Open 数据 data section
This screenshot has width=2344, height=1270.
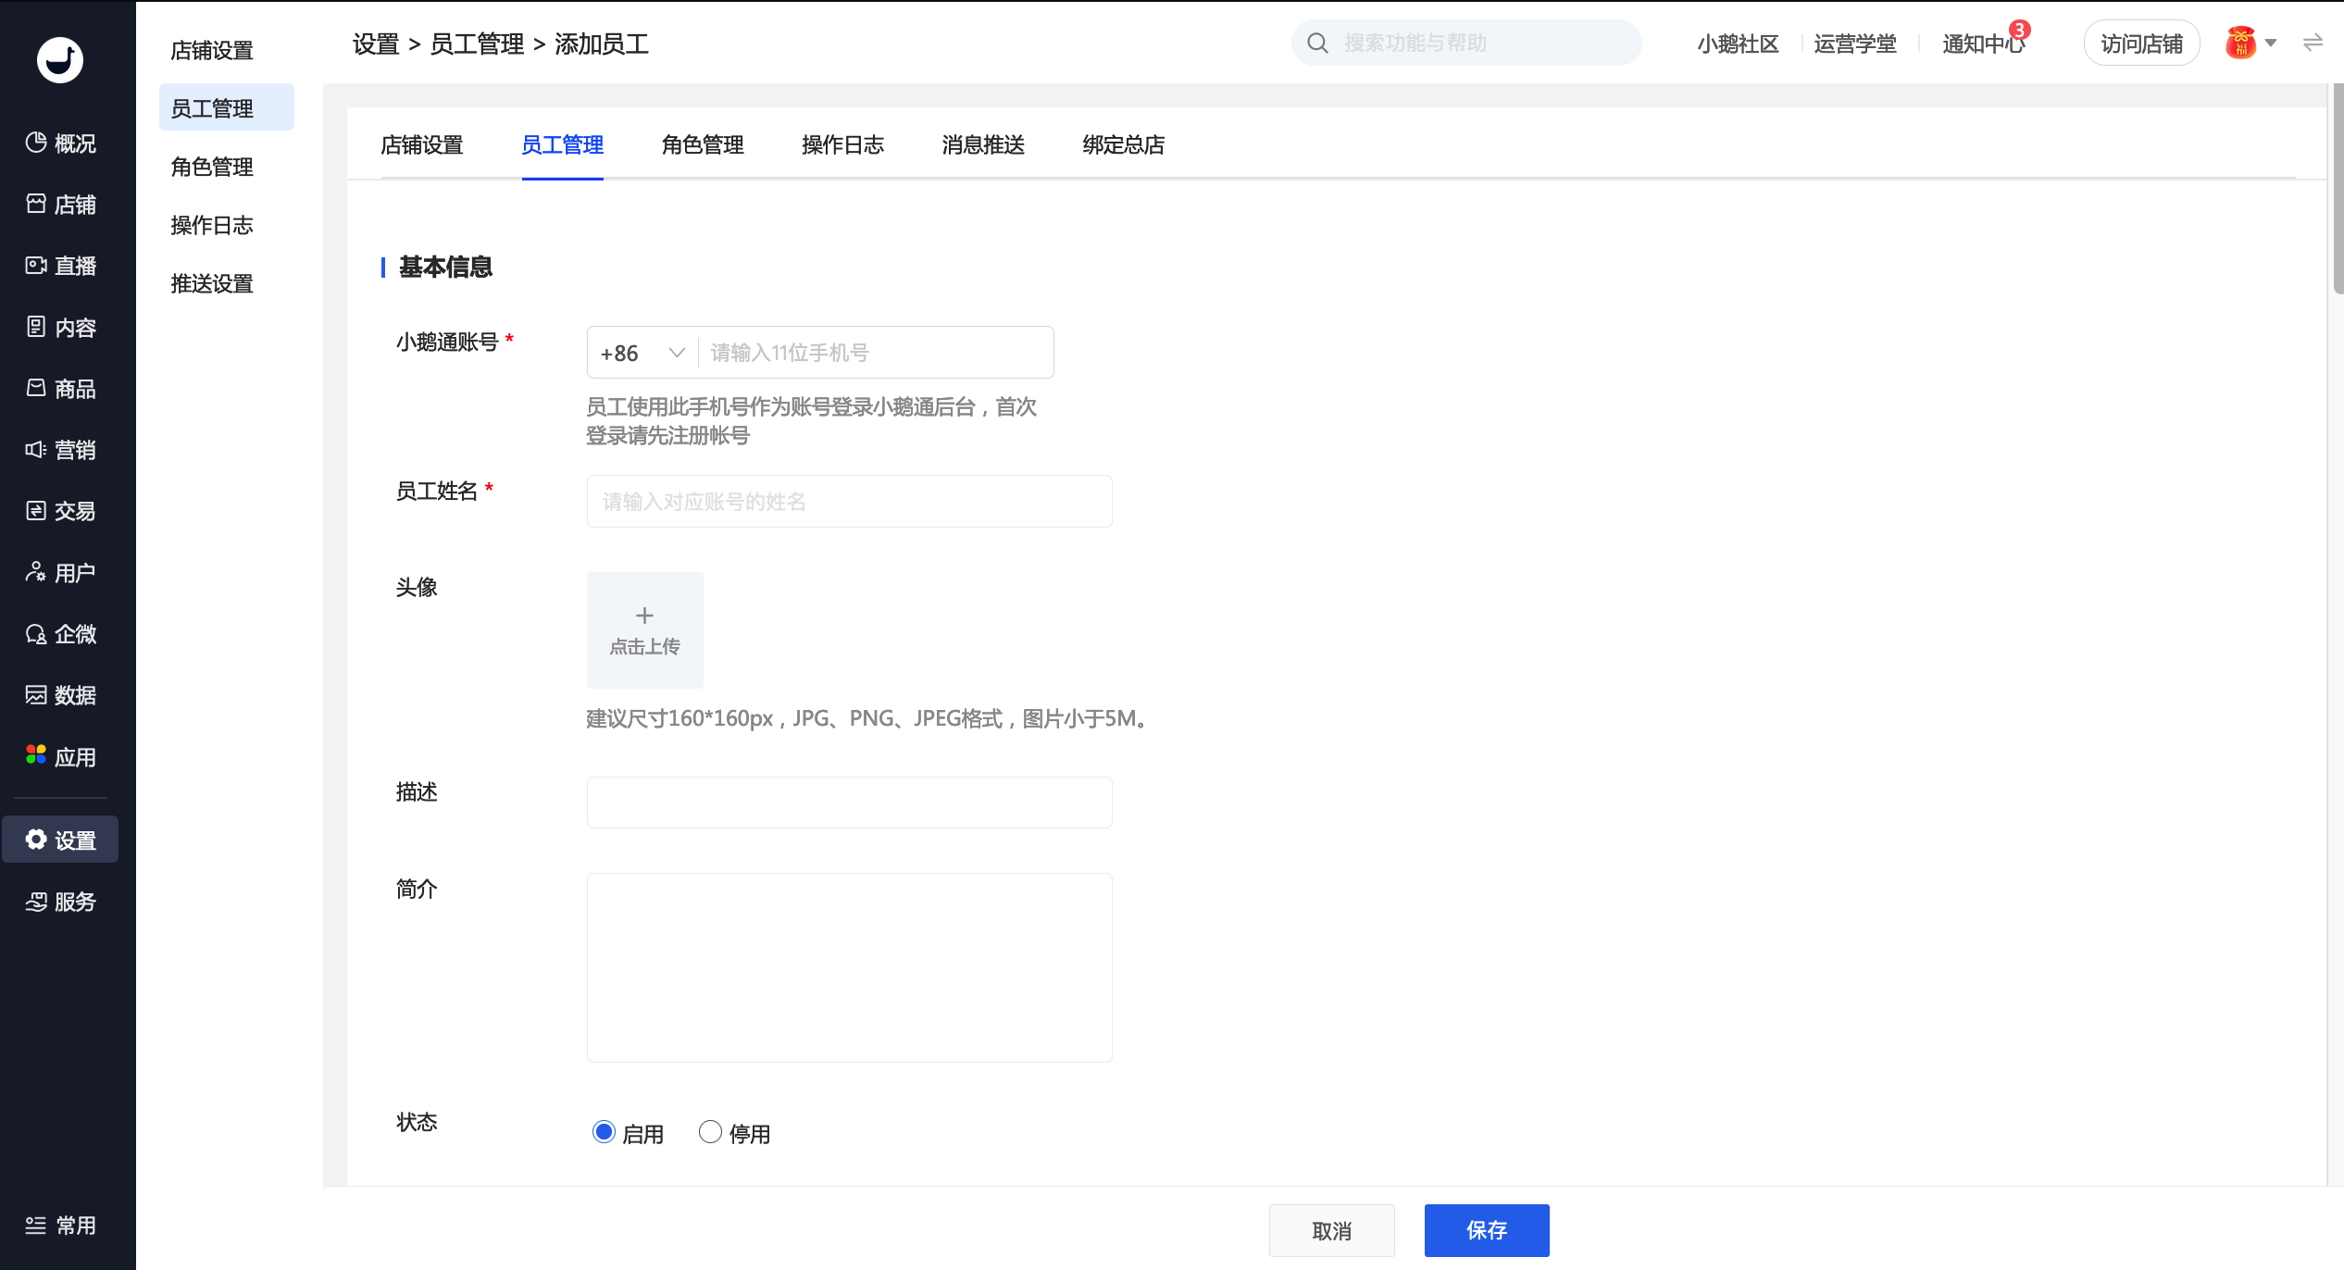pyautogui.click(x=61, y=695)
